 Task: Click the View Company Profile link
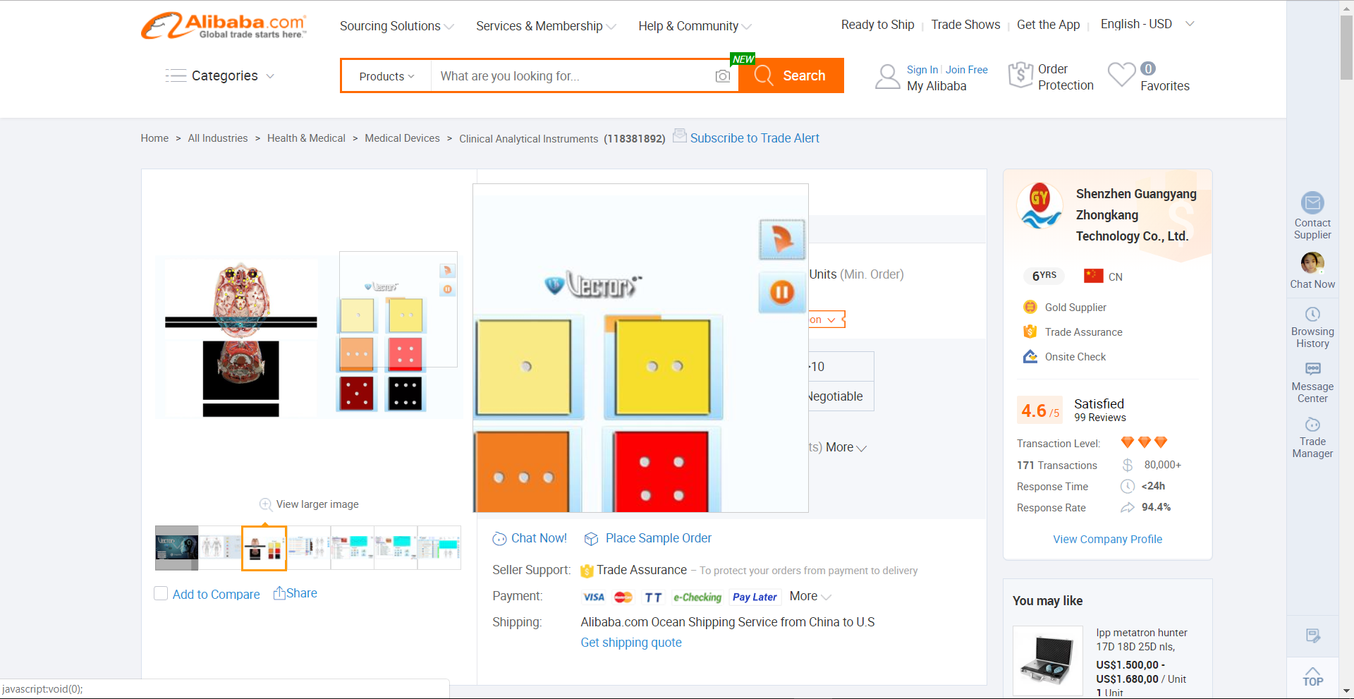click(1107, 539)
